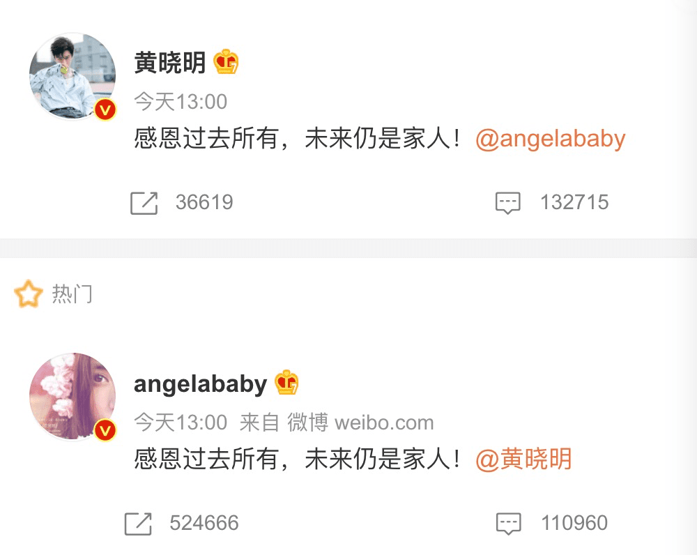Image resolution: width=697 pixels, height=555 pixels.
Task: Click the repost icon on 黄晓明's post
Action: tap(144, 203)
